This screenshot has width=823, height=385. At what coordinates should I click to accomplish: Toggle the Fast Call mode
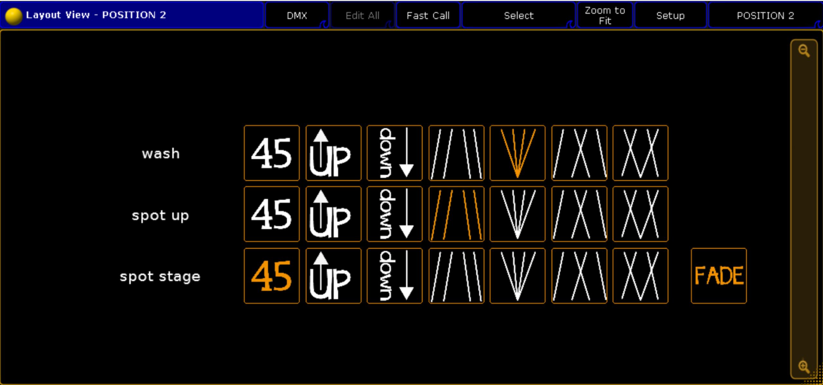click(428, 15)
